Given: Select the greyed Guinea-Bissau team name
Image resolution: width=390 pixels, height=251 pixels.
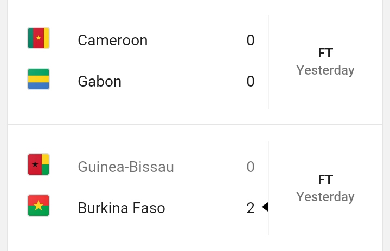Looking at the screenshot, I should coord(126,167).
